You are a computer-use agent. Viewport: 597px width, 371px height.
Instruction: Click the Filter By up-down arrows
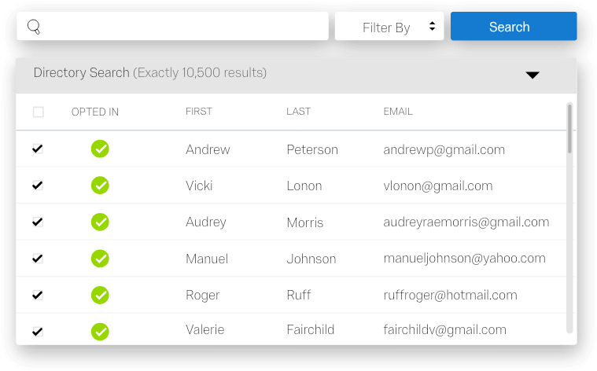[x=432, y=26]
